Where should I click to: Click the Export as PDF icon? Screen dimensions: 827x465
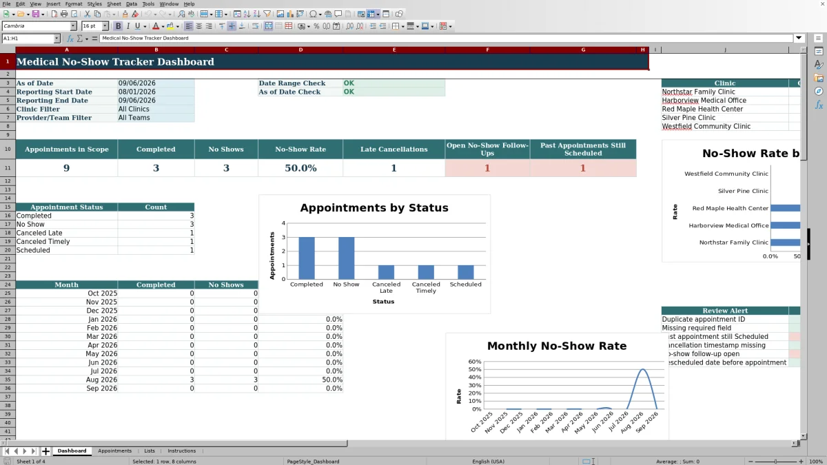54,14
